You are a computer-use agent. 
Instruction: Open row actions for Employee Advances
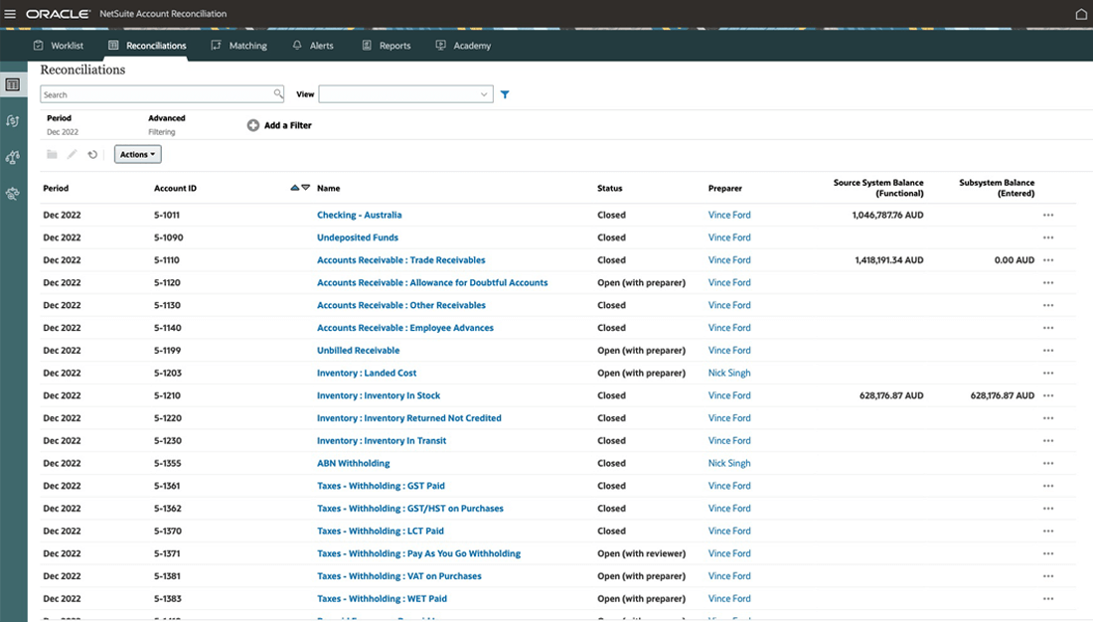point(1047,328)
